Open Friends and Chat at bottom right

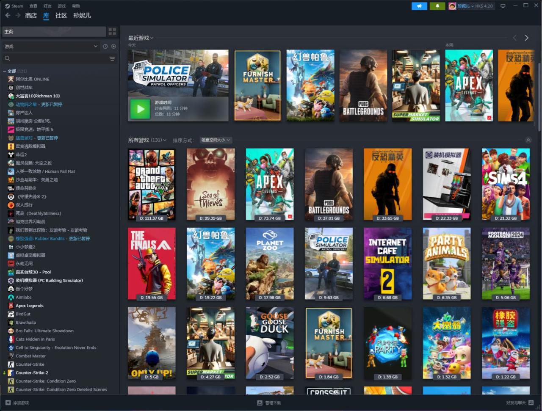pyautogui.click(x=520, y=403)
